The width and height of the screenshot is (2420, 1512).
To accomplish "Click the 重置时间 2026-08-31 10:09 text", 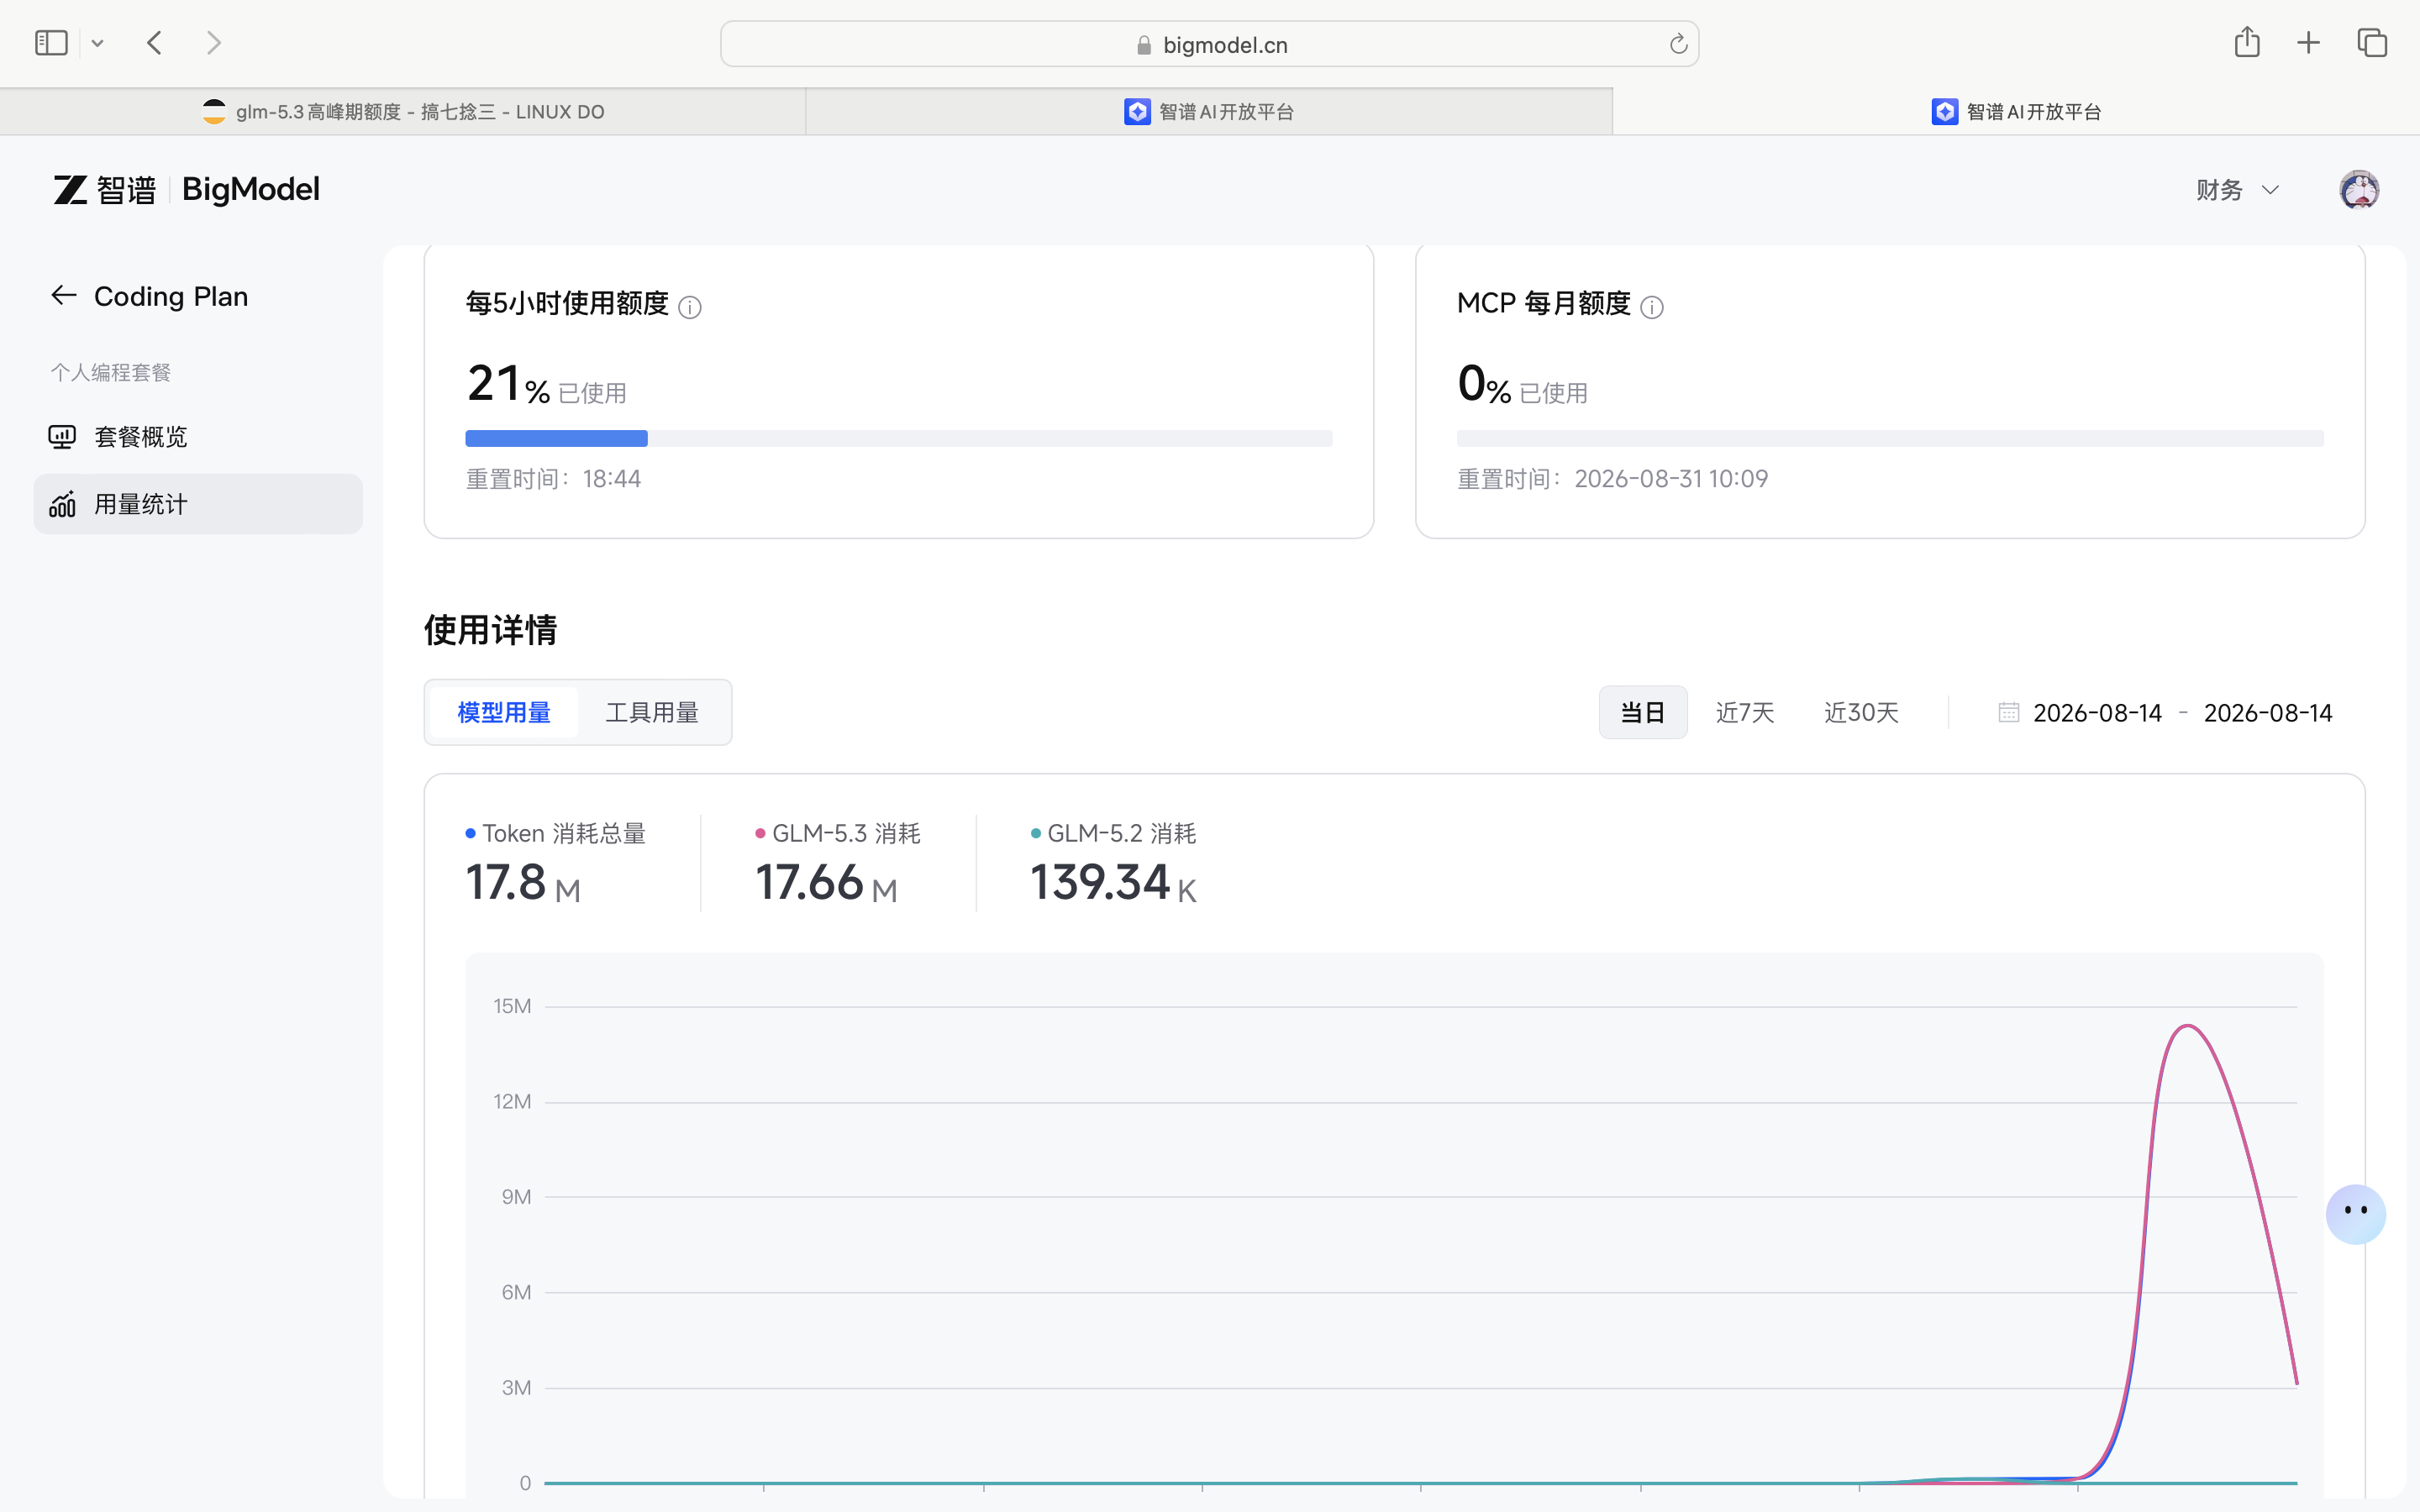I will click(x=1612, y=479).
